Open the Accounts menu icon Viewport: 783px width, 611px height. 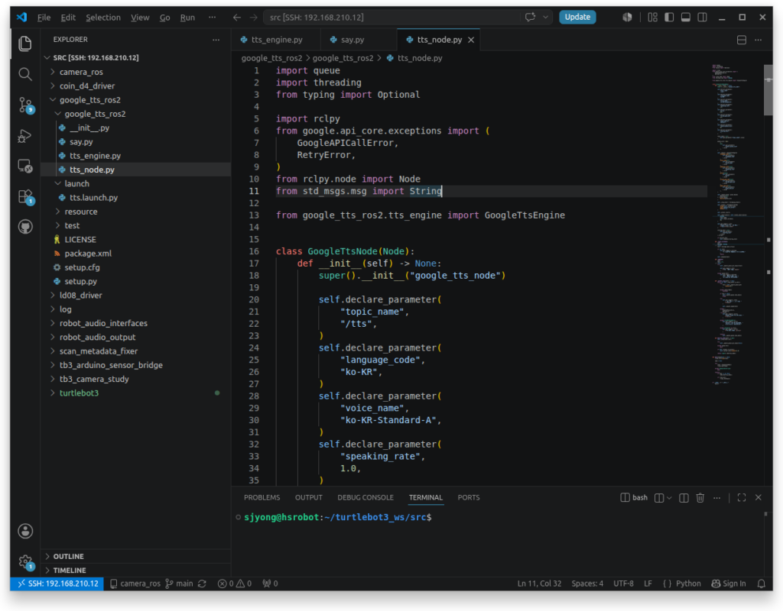pos(25,531)
